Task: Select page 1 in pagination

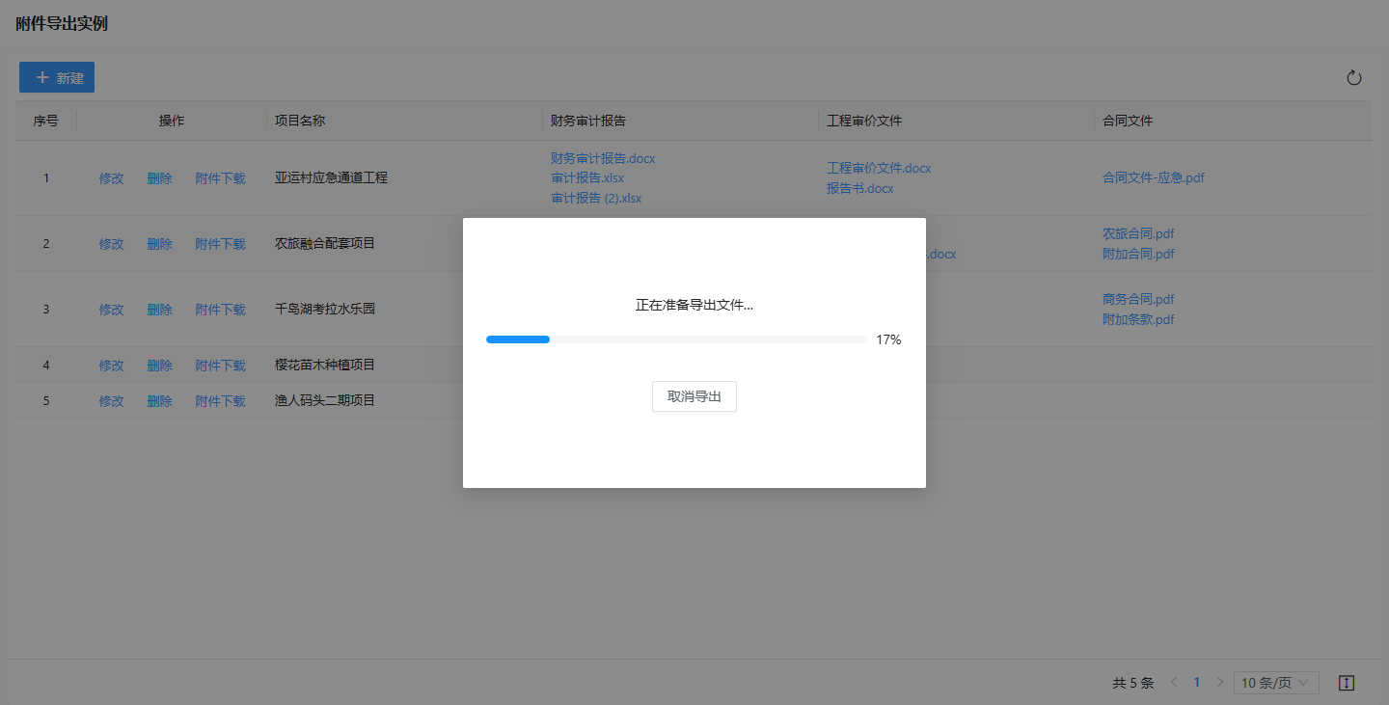Action: 1196,683
